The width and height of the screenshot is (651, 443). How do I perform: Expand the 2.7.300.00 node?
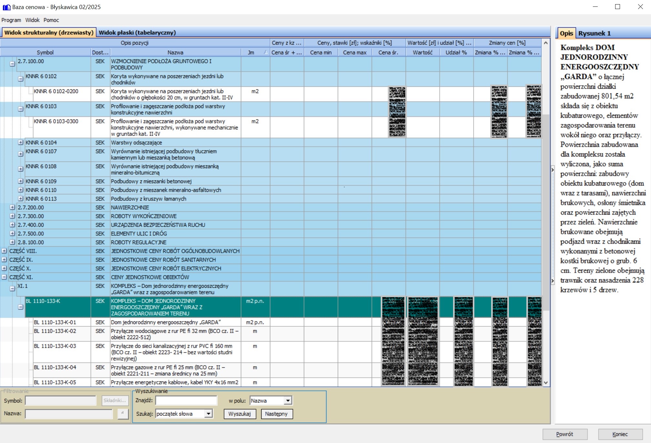[12, 216]
